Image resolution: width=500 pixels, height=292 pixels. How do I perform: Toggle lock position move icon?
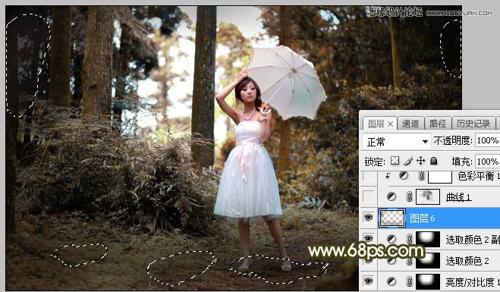click(x=421, y=161)
